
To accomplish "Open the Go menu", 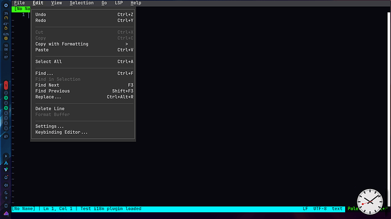I will coord(104,3).
